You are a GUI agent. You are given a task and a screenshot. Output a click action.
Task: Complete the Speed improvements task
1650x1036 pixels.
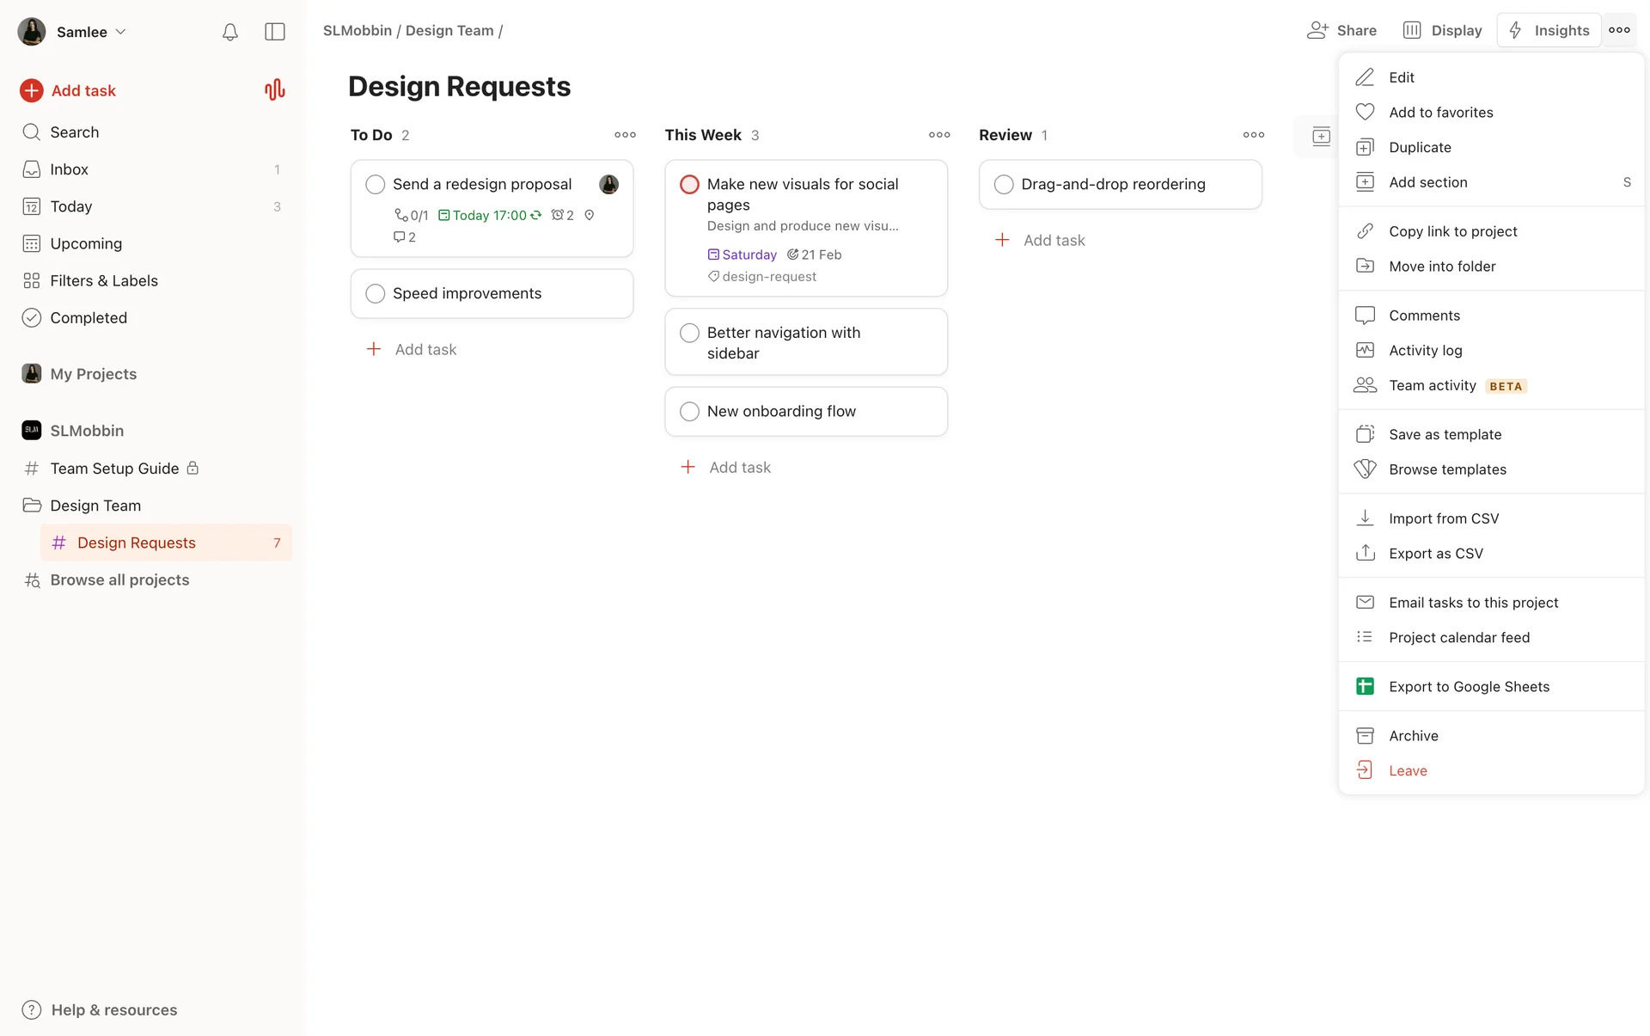tap(376, 293)
